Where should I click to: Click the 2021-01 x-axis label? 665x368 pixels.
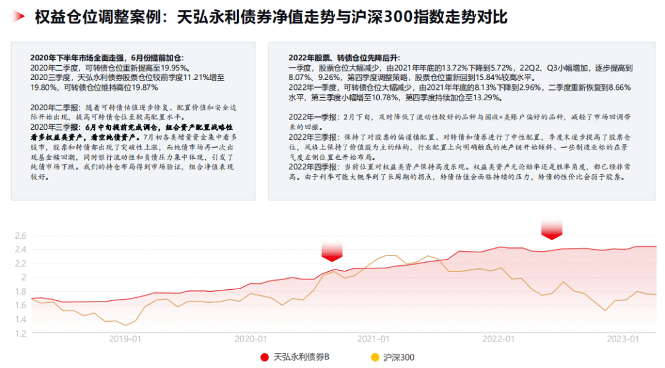(x=374, y=338)
